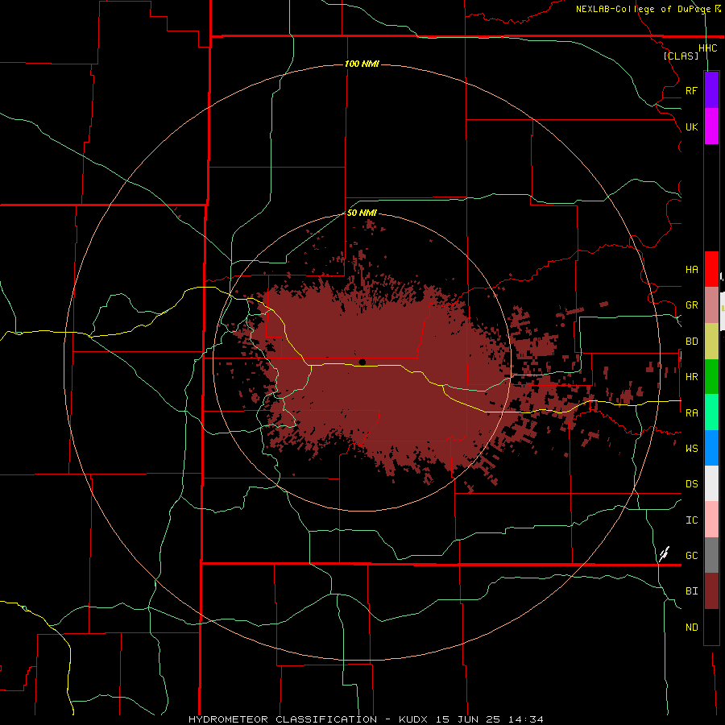This screenshot has width=725, height=725.
Task: Click the "[CLAS]" units label
Action: click(x=681, y=56)
